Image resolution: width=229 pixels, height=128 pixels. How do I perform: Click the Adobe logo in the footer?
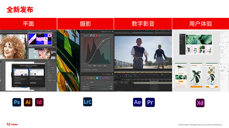coord(12,125)
